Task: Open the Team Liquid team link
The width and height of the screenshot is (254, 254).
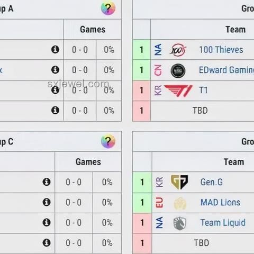Action: tap(223, 223)
